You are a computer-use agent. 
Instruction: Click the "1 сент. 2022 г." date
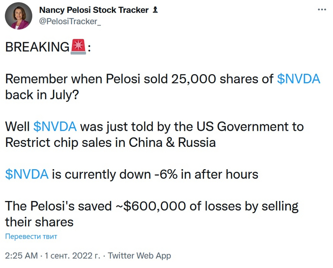(72, 256)
